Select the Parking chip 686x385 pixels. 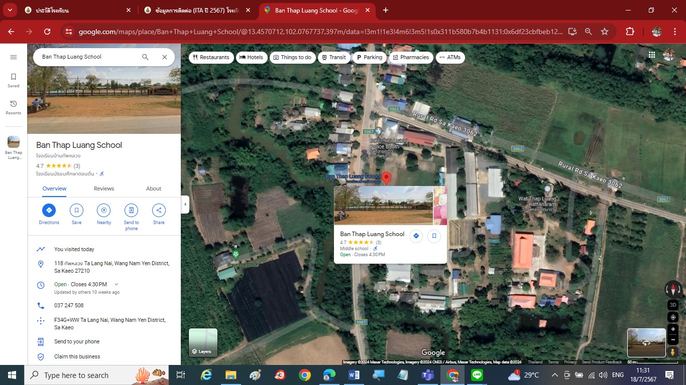[x=370, y=57]
